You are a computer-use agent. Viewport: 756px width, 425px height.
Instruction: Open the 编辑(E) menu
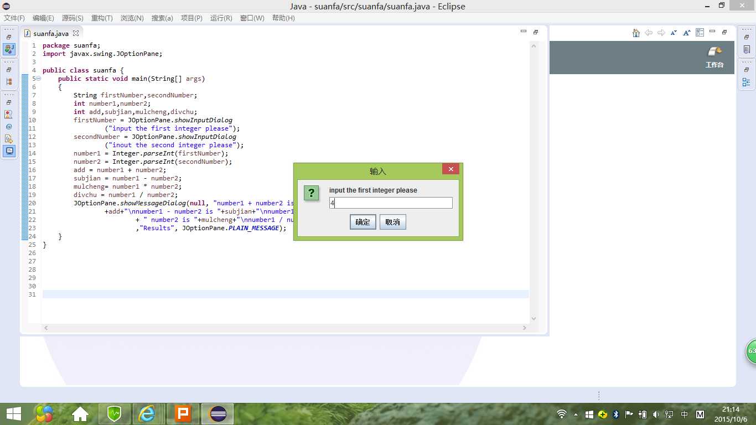coord(44,18)
